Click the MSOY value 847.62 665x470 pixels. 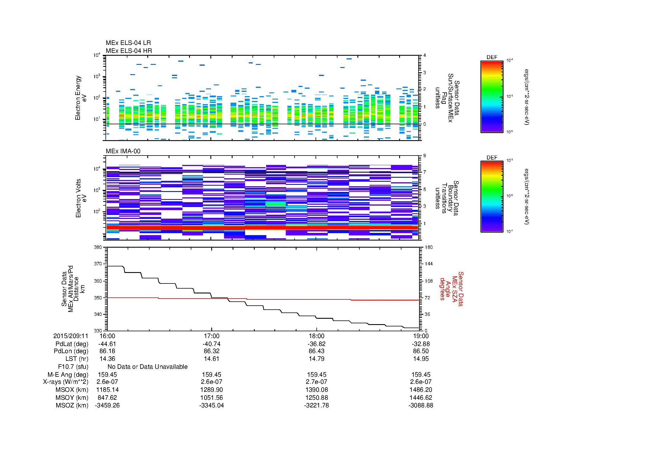pyautogui.click(x=107, y=398)
